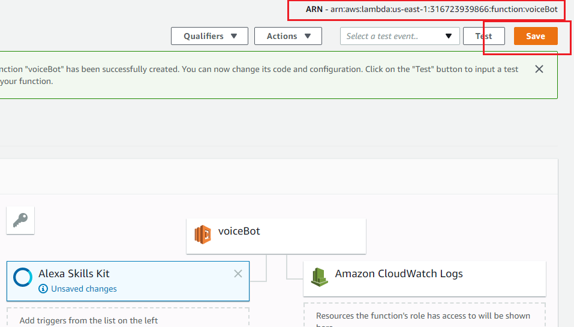Click the green CloudWatch Logs icon
Viewport: 574px width, 327px height.
pos(319,277)
